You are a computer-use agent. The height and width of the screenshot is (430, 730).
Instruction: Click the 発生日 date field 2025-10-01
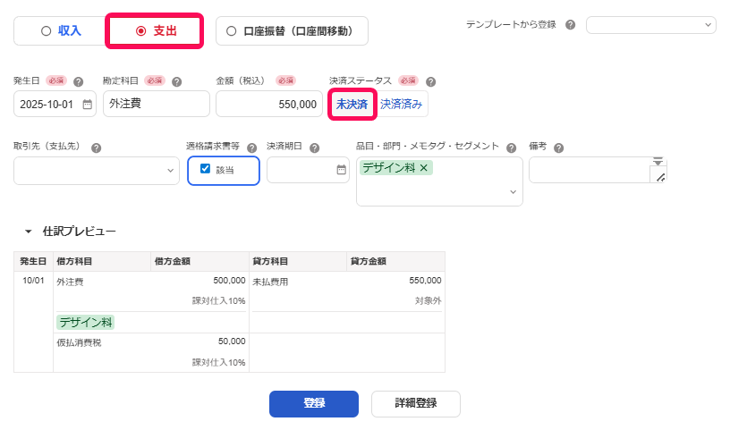[55, 104]
